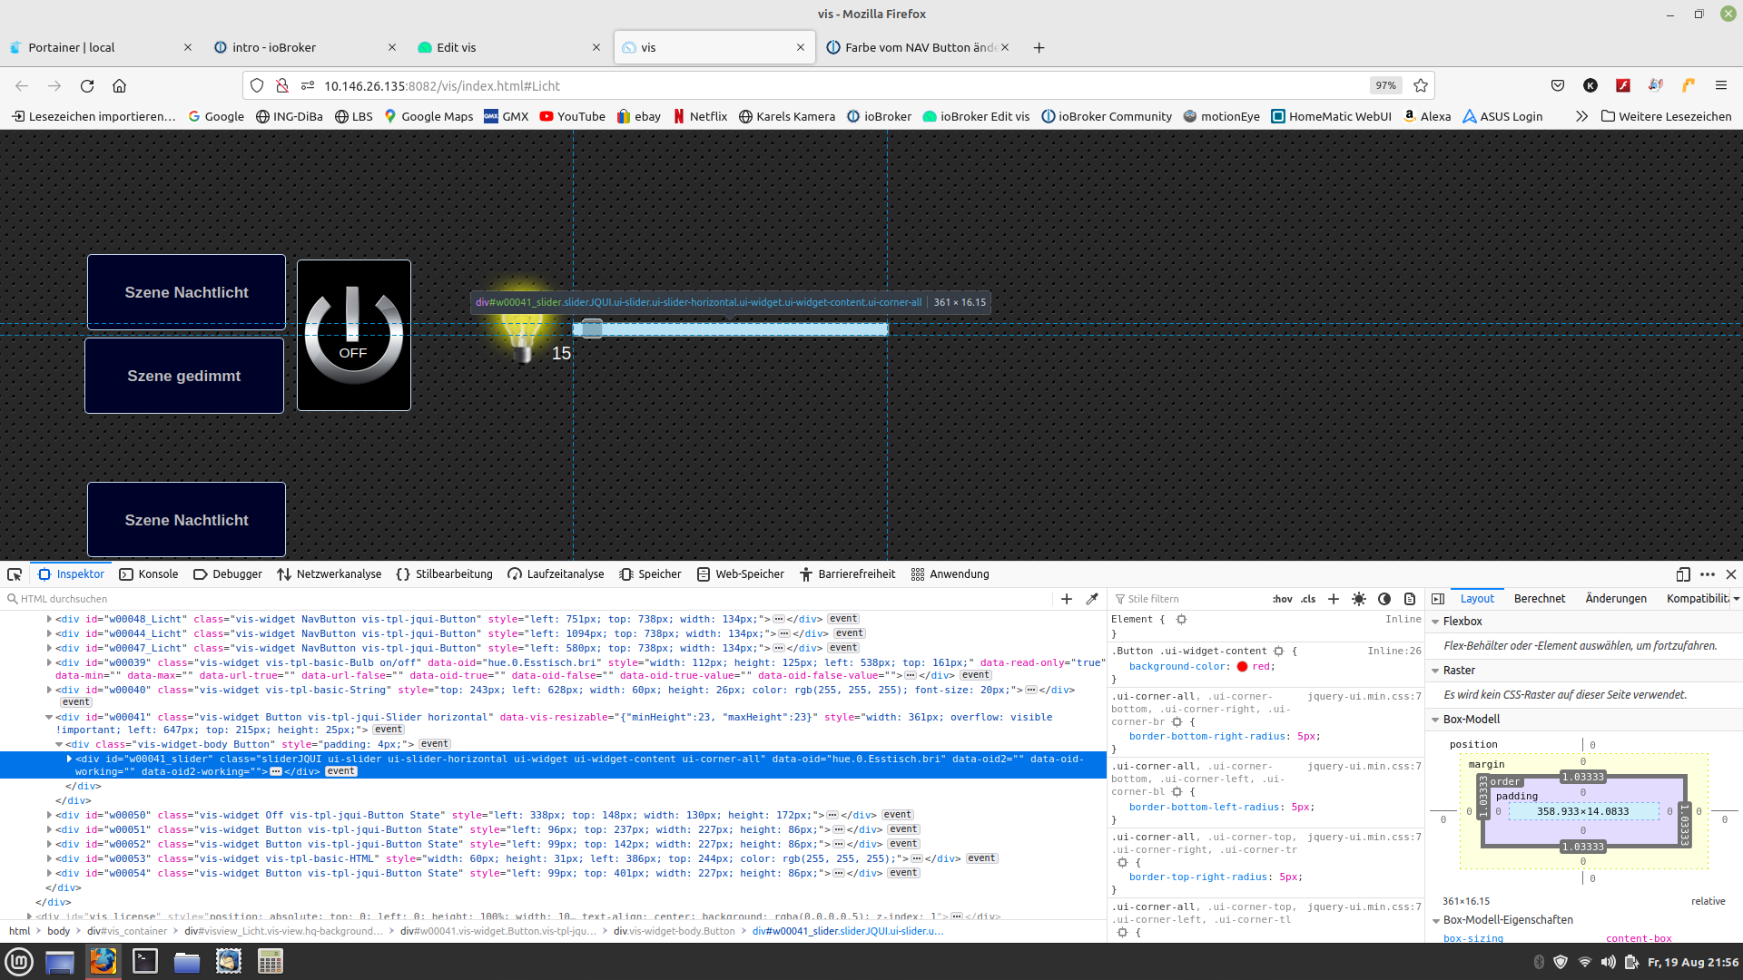The width and height of the screenshot is (1743, 980).
Task: Activate the element picker tool
Action: point(15,574)
